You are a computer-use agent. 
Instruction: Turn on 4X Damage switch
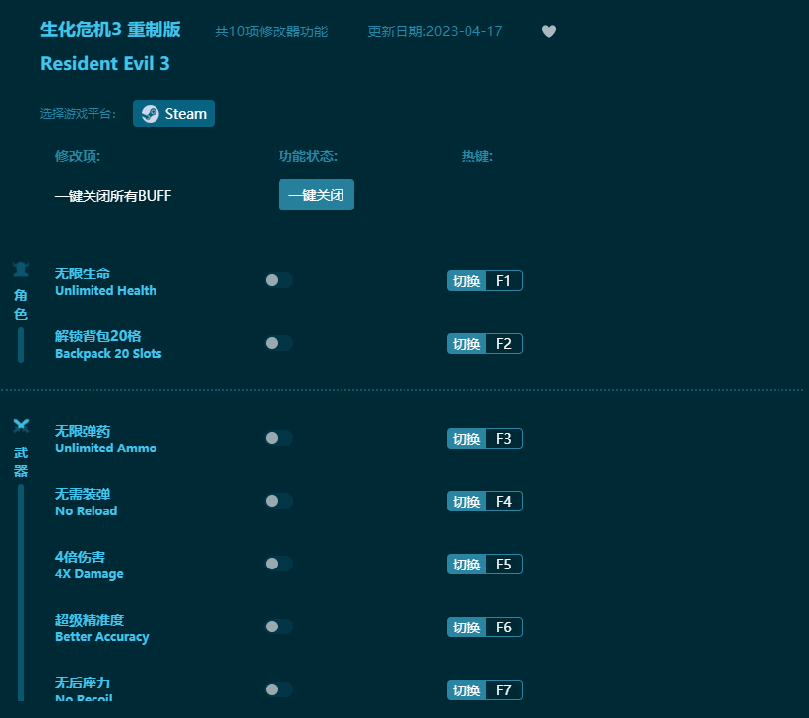(279, 564)
